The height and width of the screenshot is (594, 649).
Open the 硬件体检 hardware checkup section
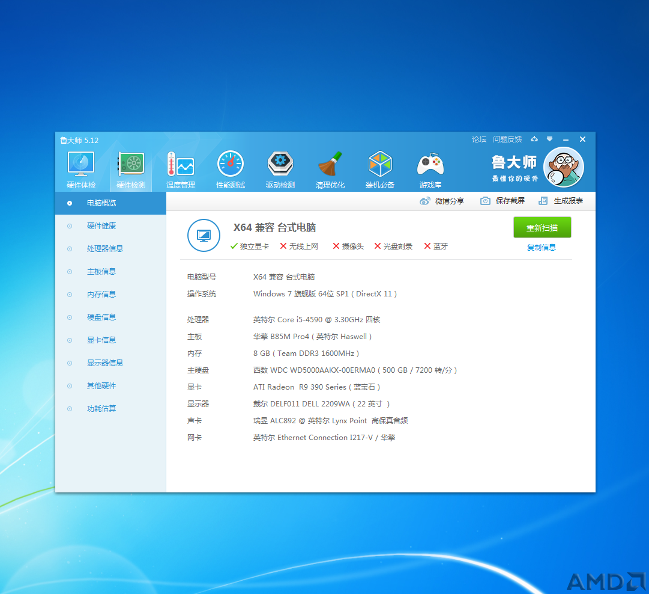click(x=81, y=170)
